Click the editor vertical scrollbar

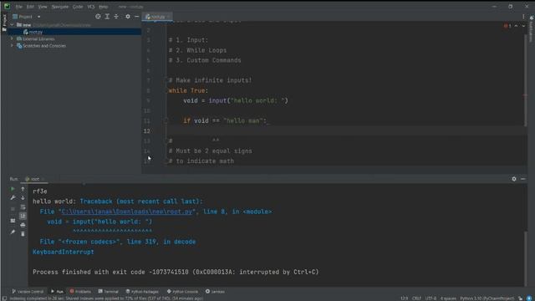coord(526,80)
